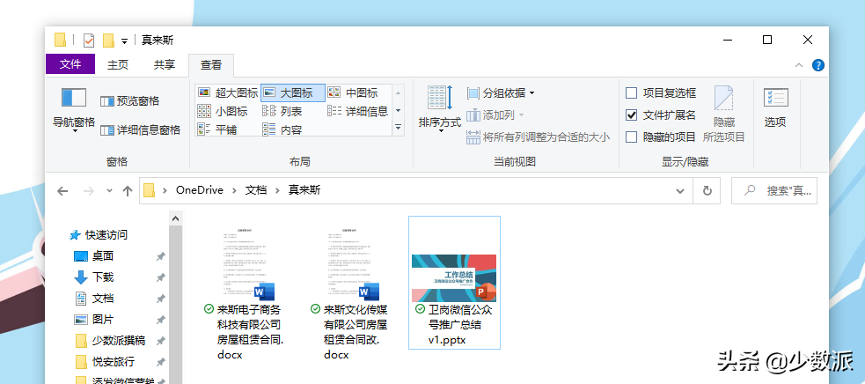Open Customize Quick Access Toolbar dropdown
This screenshot has height=384, width=865.
[x=125, y=41]
